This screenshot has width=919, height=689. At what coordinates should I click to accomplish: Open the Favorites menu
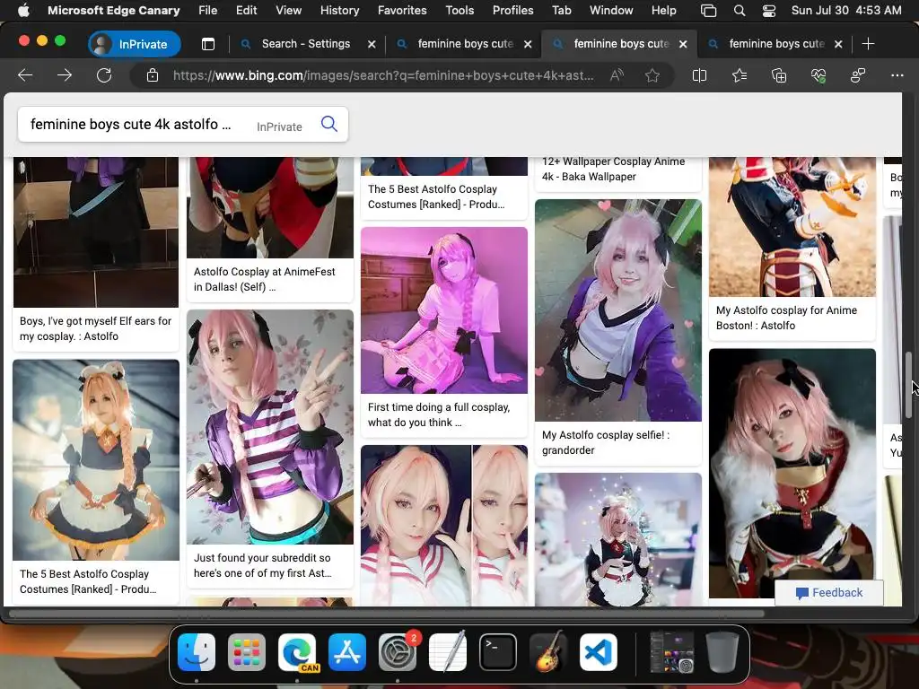coord(402,10)
